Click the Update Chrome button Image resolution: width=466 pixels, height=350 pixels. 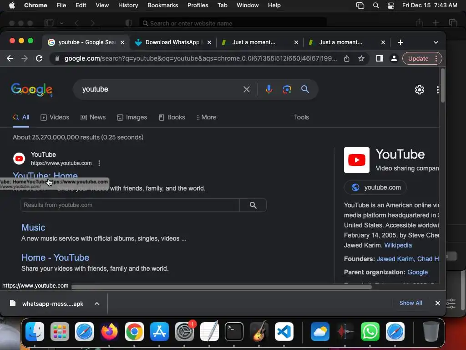(418, 58)
